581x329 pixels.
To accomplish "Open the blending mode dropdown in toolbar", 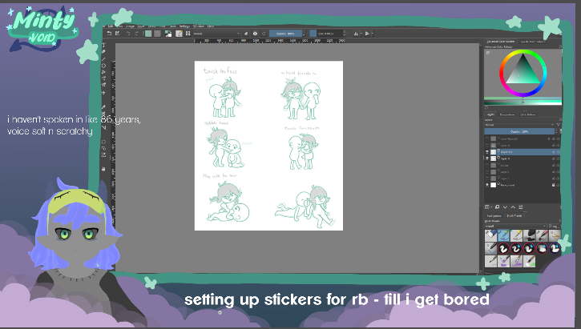I will click(x=216, y=34).
